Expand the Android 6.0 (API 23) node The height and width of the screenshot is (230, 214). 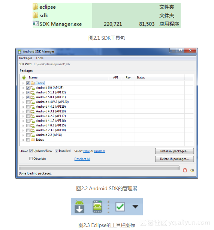tap(23, 88)
